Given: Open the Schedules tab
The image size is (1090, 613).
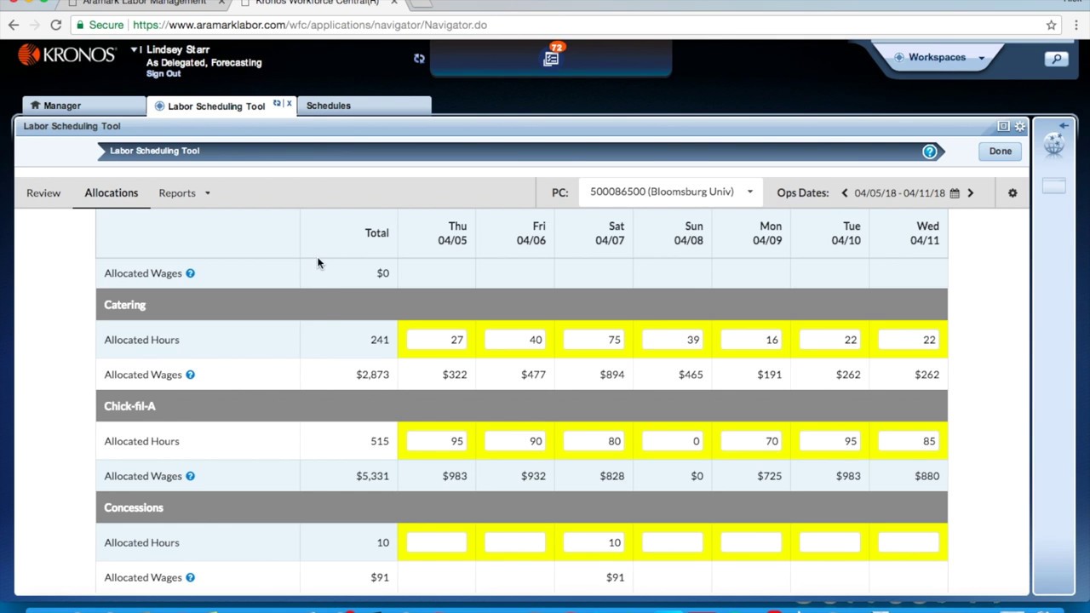Looking at the screenshot, I should tap(364, 106).
